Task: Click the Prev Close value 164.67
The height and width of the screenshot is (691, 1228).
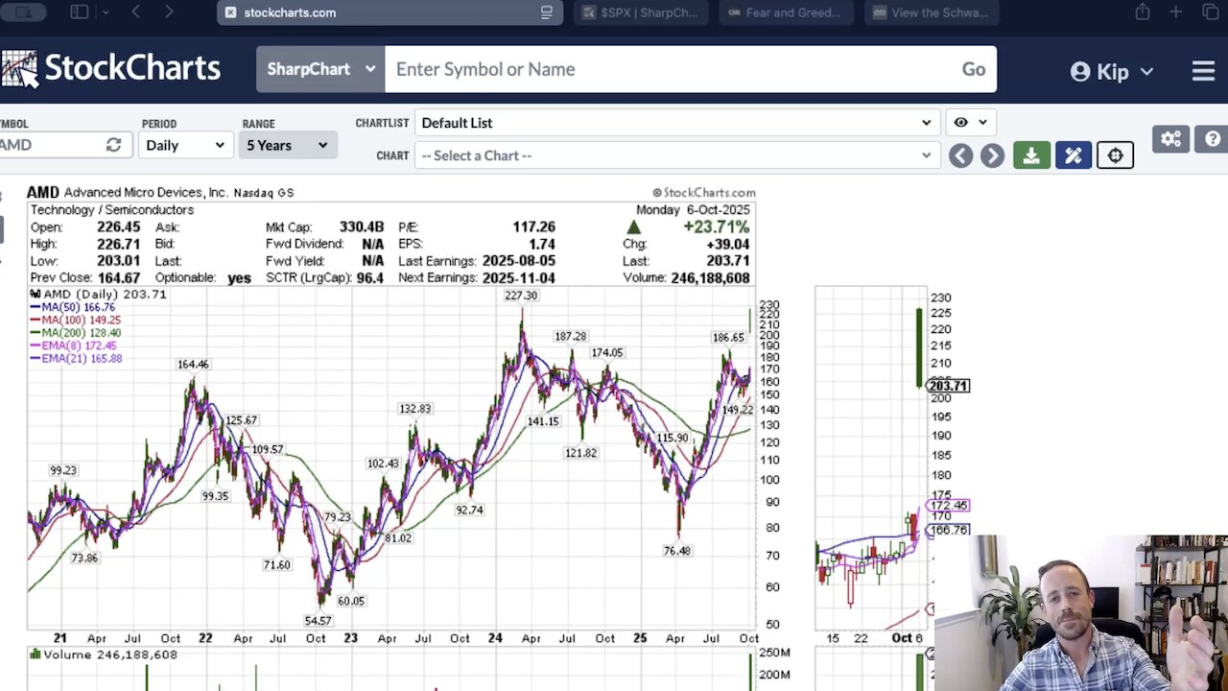Action: pos(118,278)
